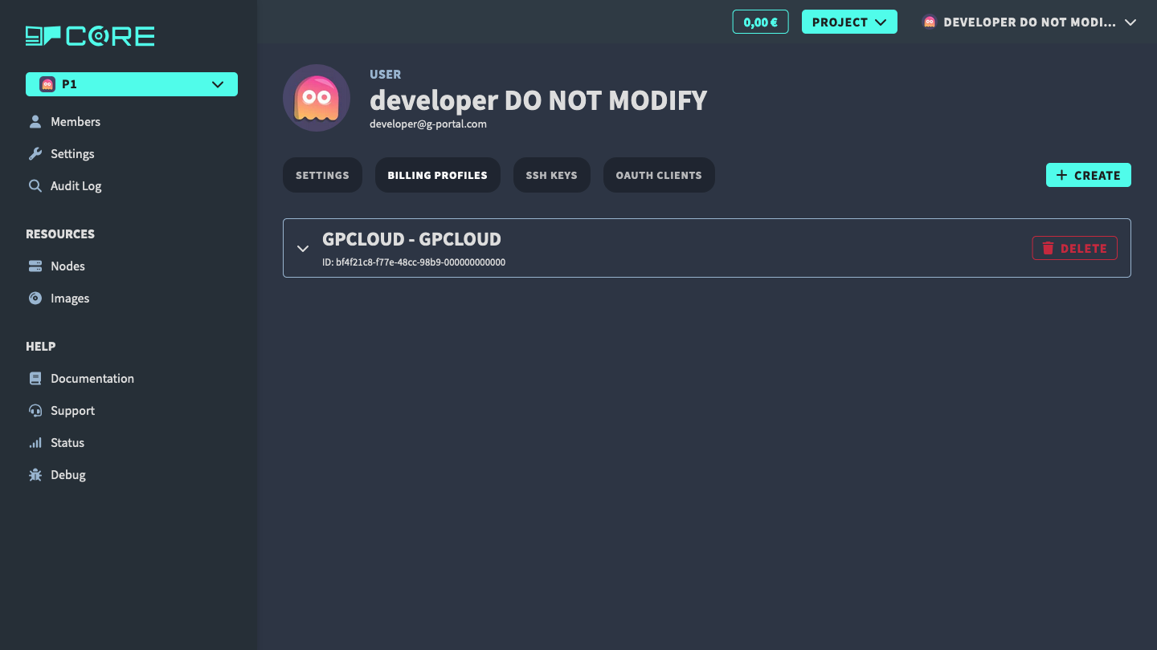1157x650 pixels.
Task: Open Documentation in the Help section
Action: click(x=92, y=379)
